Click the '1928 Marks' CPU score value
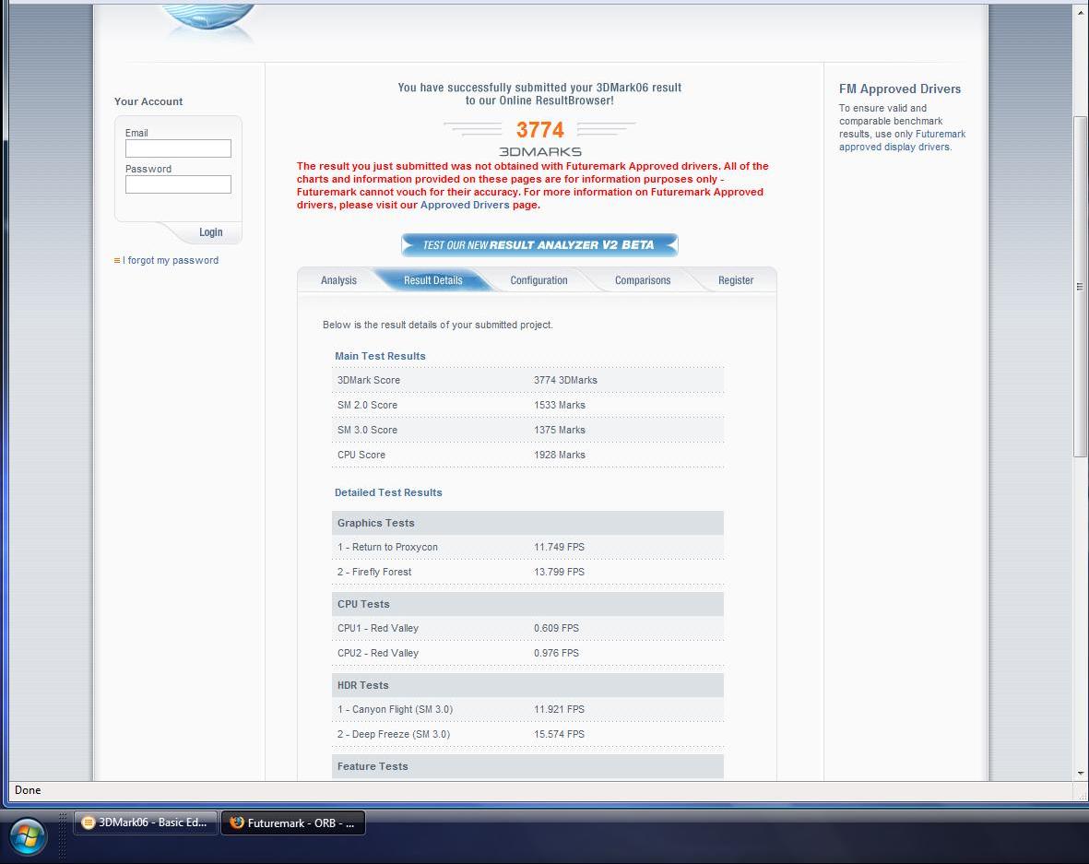 point(559,455)
